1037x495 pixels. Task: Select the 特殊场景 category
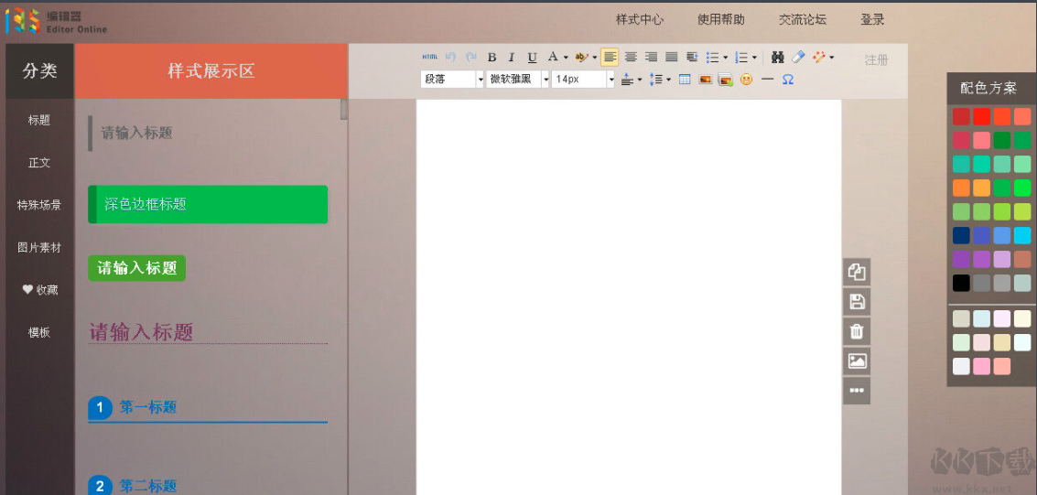pos(39,205)
